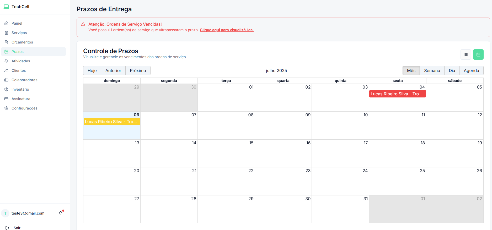Viewport: 492px width, 230px height.
Task: Switch to green calendar view toggle
Action: [478, 54]
